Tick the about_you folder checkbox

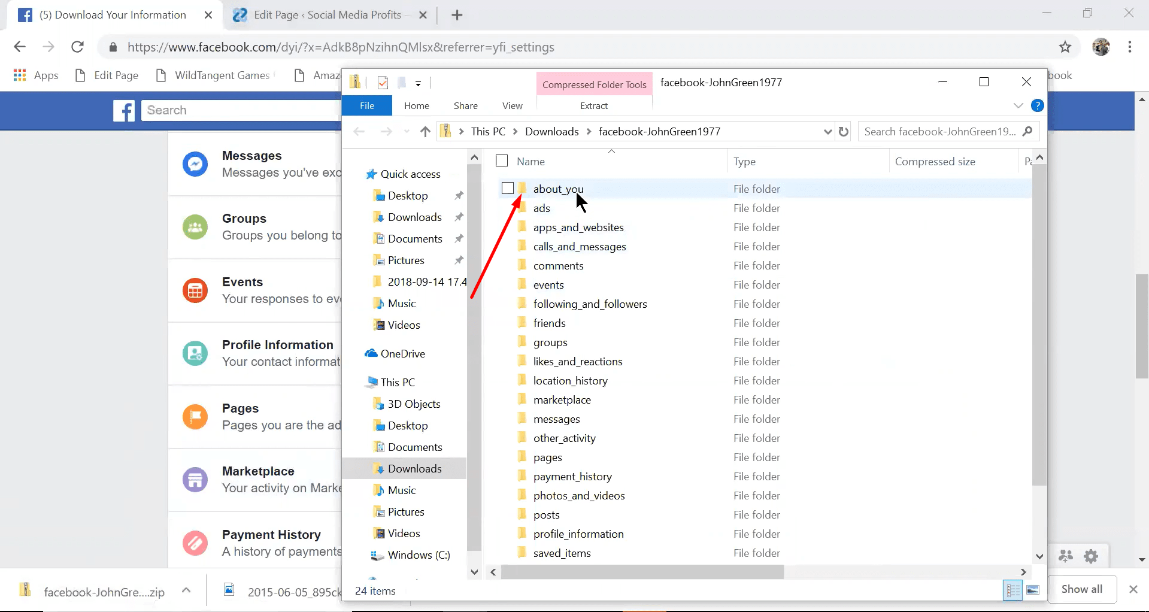click(x=508, y=188)
